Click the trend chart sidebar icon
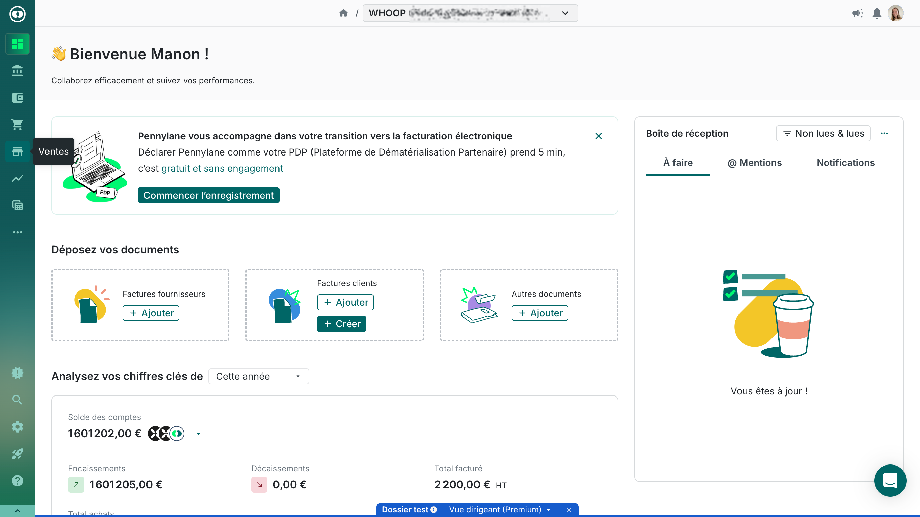920x517 pixels. tap(17, 178)
